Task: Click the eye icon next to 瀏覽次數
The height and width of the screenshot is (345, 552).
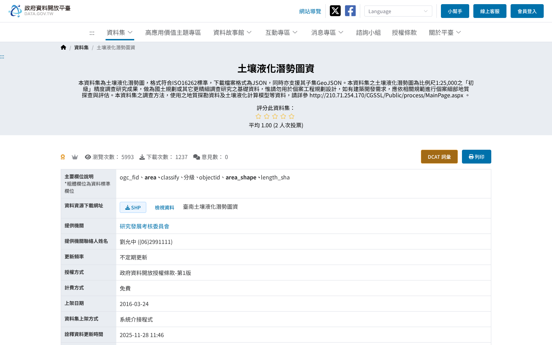Action: click(x=88, y=157)
